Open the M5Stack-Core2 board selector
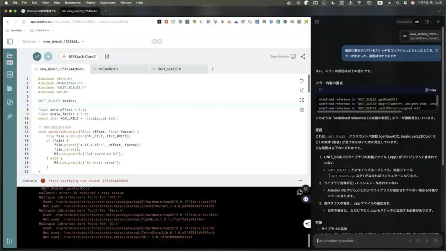 (x=79, y=56)
